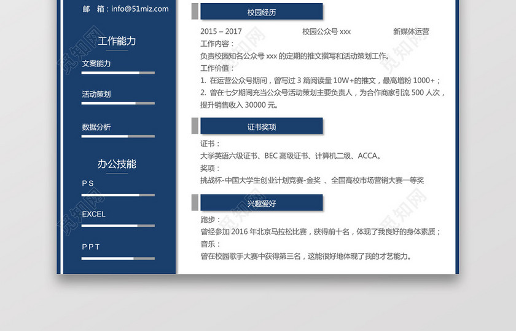Click the 数据分析 skill label
The height and width of the screenshot is (331, 516).
point(96,127)
